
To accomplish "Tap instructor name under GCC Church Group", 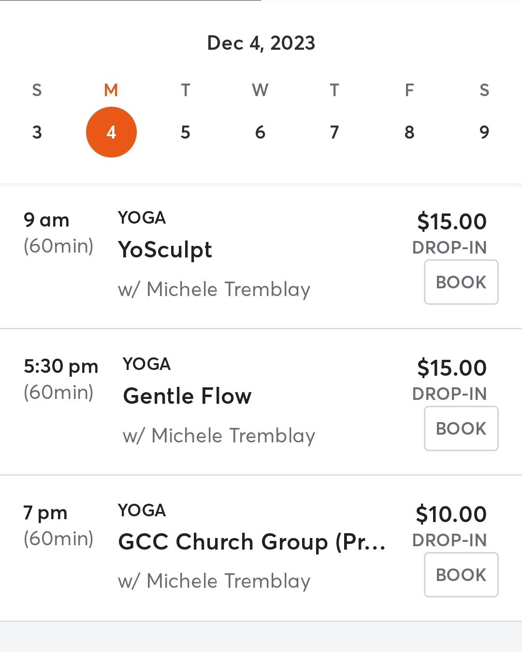I will click(214, 581).
